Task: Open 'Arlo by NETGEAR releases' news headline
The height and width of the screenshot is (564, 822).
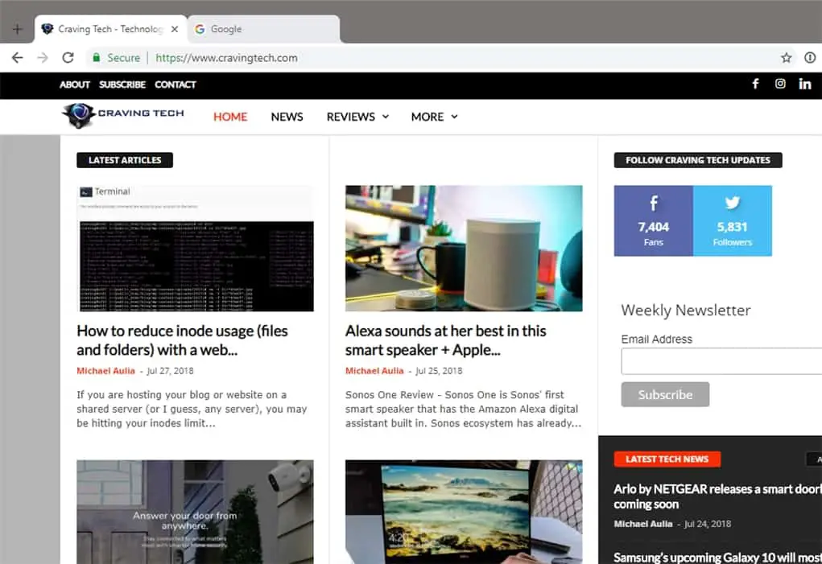Action: (717, 496)
